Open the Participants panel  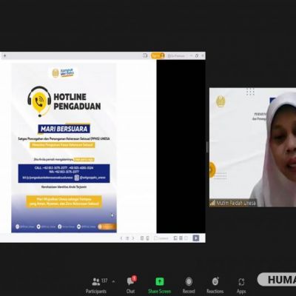point(96,286)
